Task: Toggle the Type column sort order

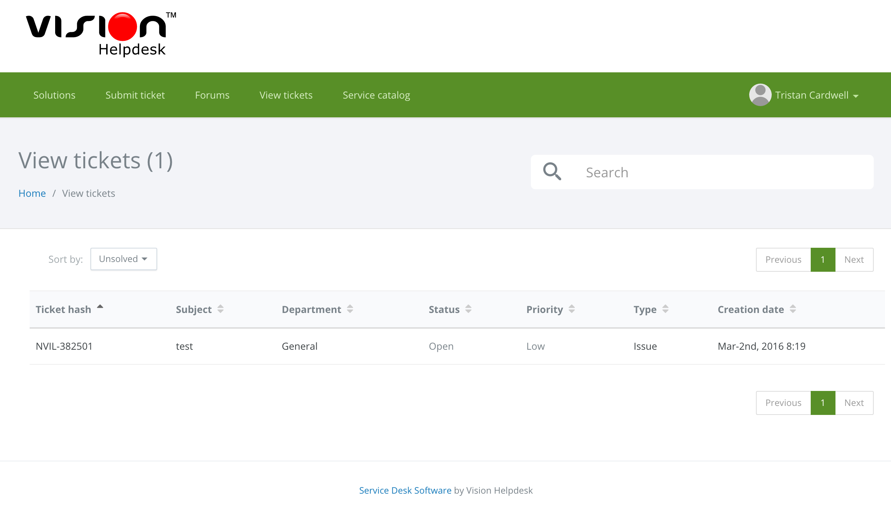Action: [x=666, y=308]
